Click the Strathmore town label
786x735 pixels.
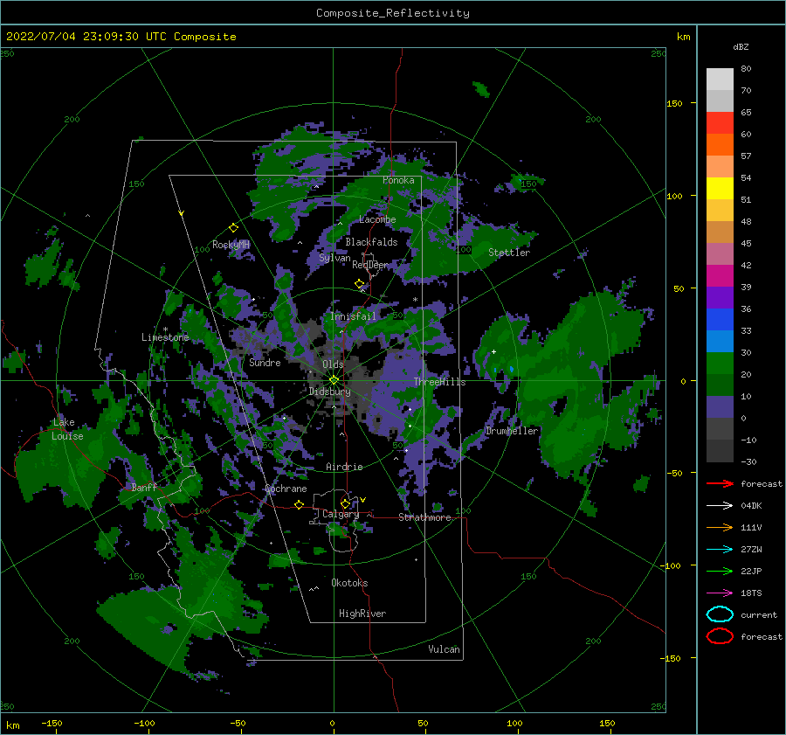(x=424, y=517)
